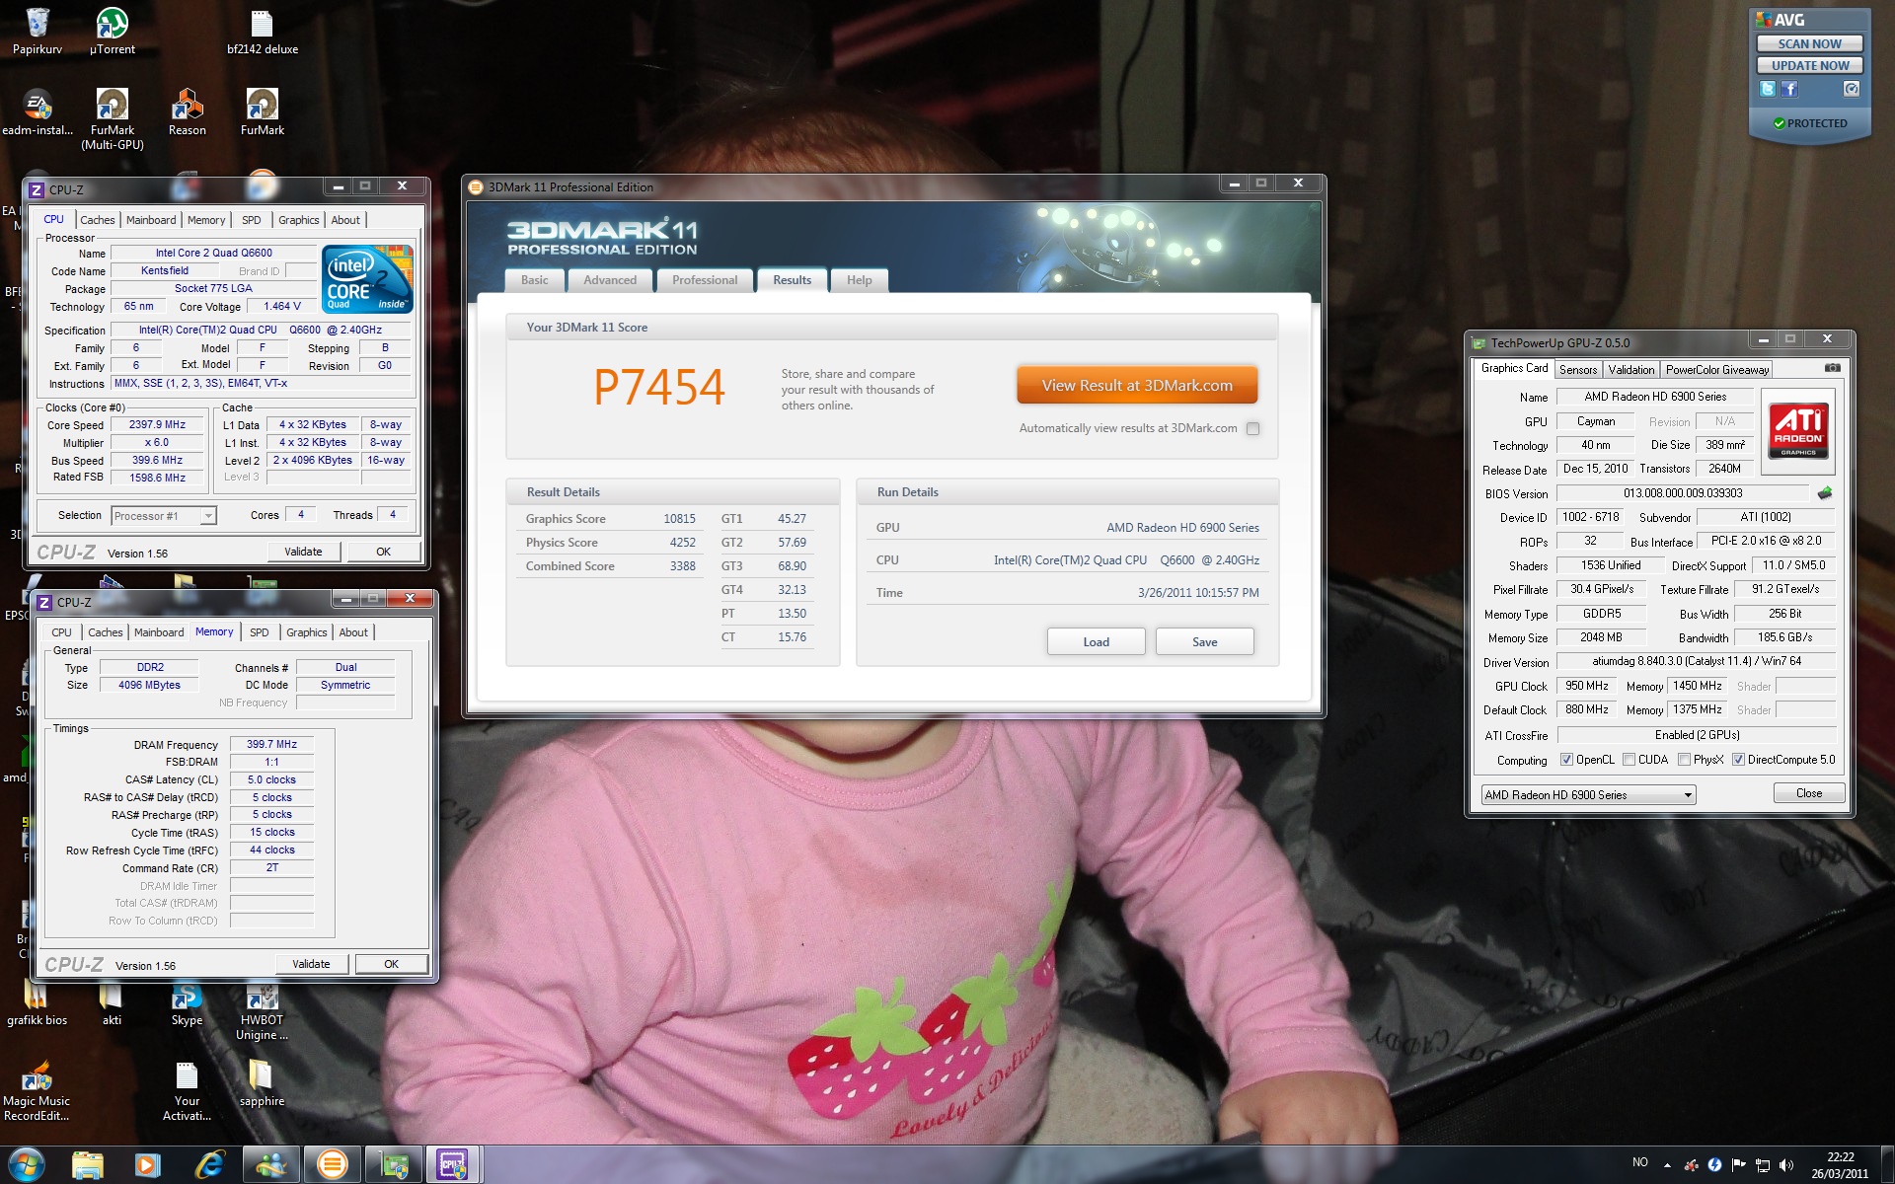The image size is (1895, 1184).
Task: Click the DRAM Frequency value 399.7 MHz
Action: pos(271,744)
